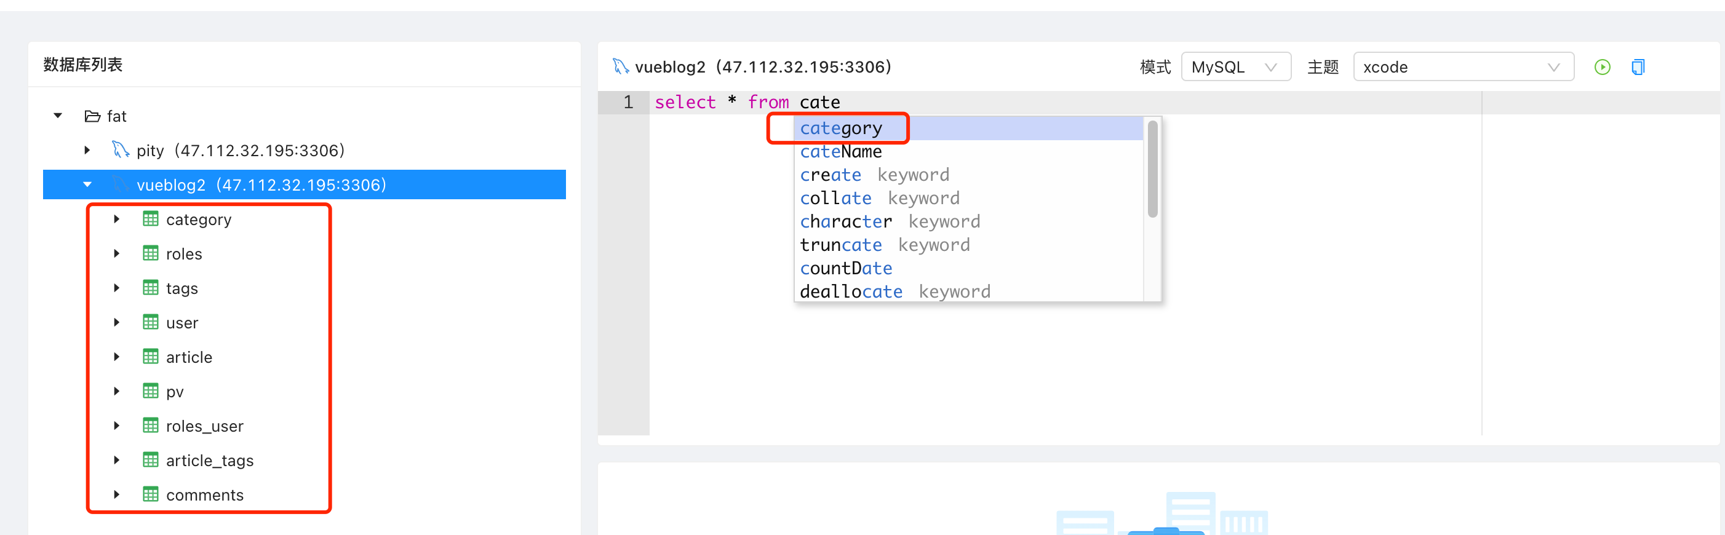This screenshot has width=1725, height=535.
Task: Click the 数据库列表 panel heading
Action: pyautogui.click(x=83, y=65)
